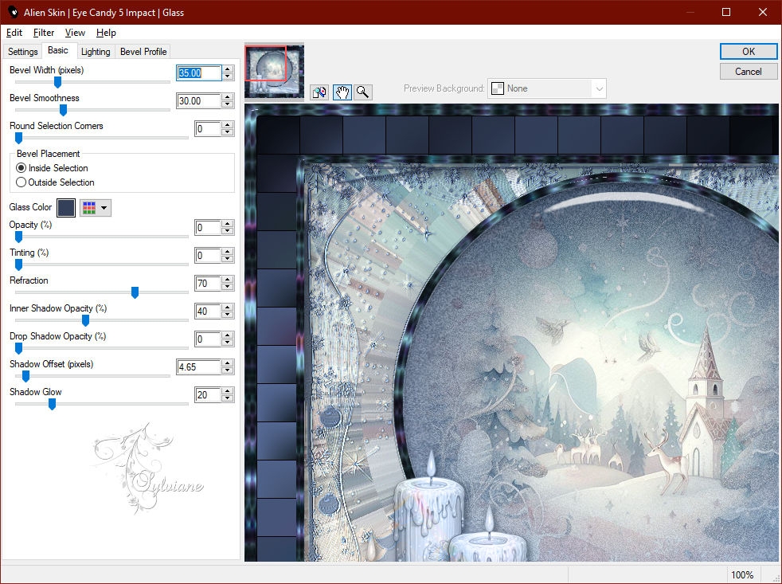Click the Drop Shadow Opacity slider handle
The image size is (782, 584).
click(19, 348)
